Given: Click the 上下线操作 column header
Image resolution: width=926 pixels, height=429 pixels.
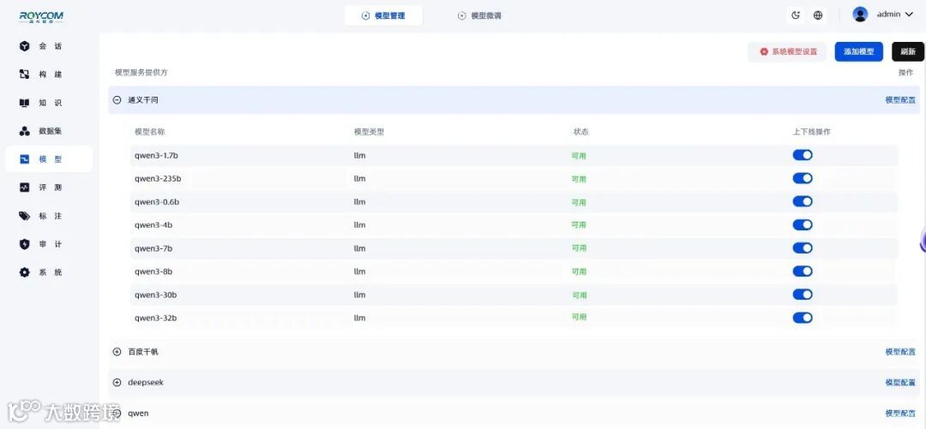Looking at the screenshot, I should (811, 132).
